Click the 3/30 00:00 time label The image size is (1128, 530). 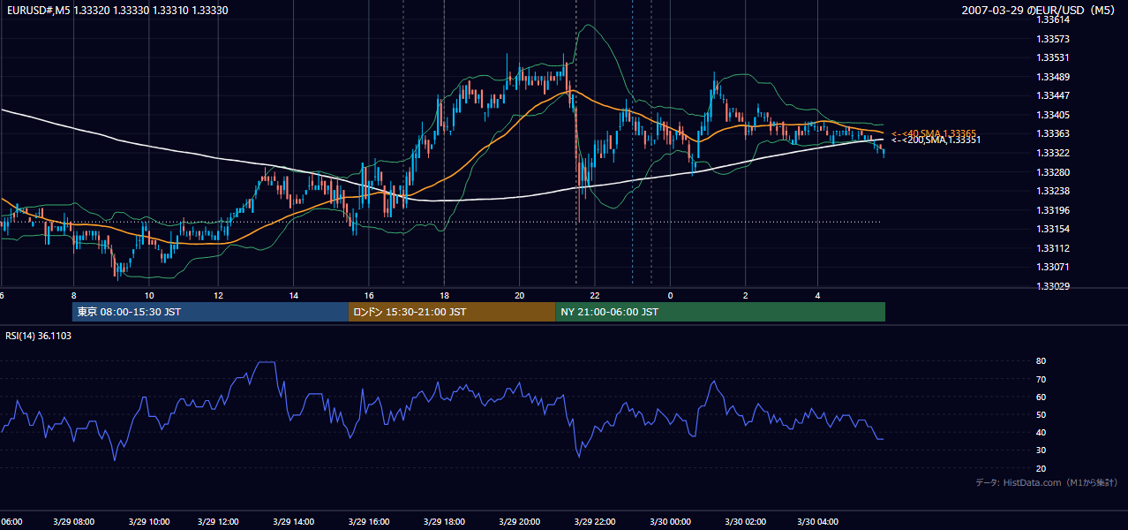[669, 521]
